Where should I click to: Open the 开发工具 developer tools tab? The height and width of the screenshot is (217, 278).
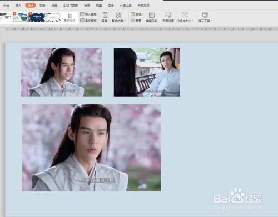(126, 6)
